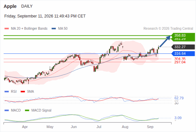Click the RSI blue legend swatch
Viewport: 196px width, 132px height.
7,92
